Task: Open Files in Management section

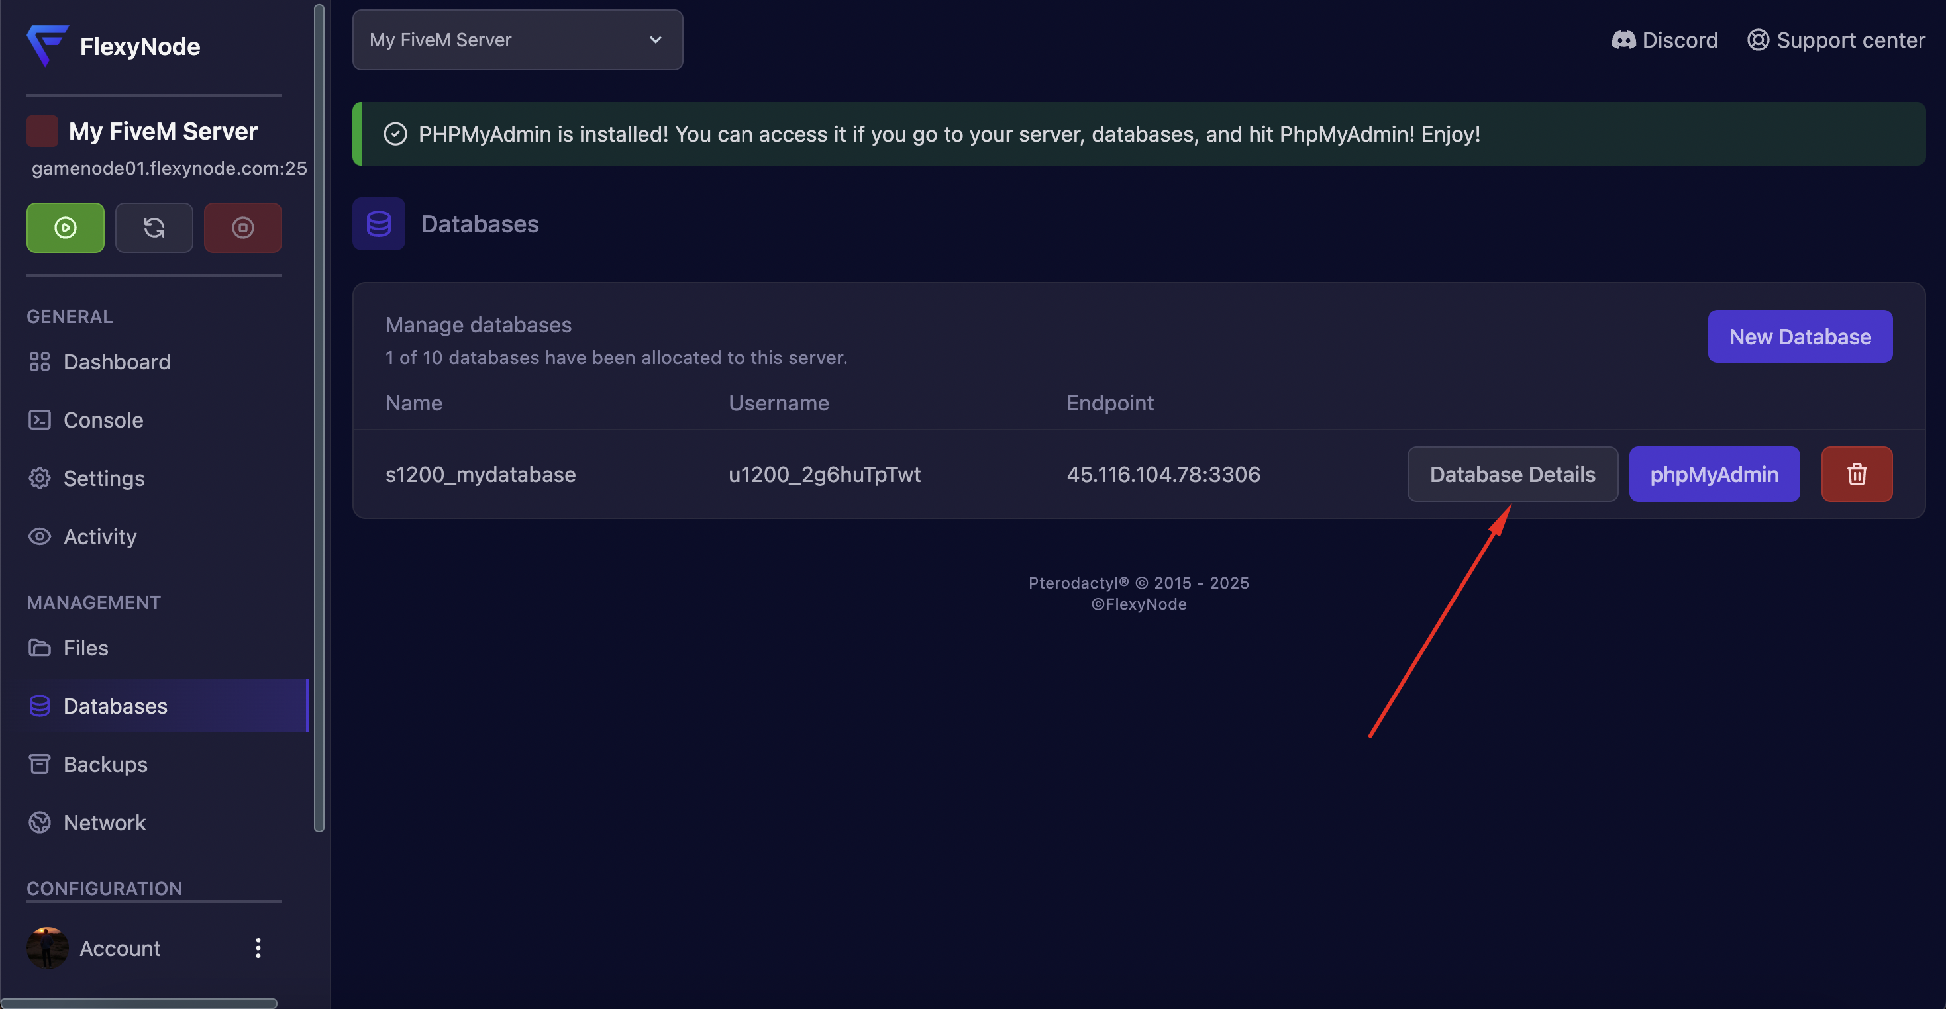Action: pos(85,648)
